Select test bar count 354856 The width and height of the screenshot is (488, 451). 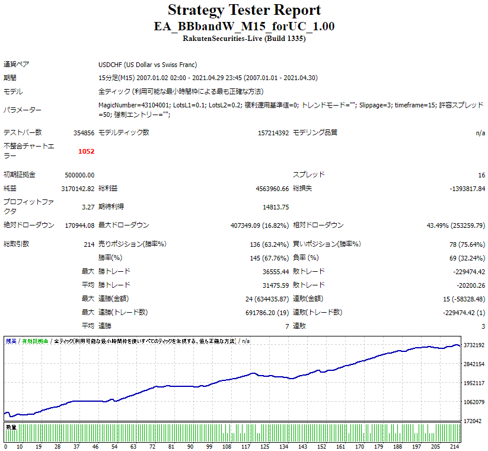point(84,133)
